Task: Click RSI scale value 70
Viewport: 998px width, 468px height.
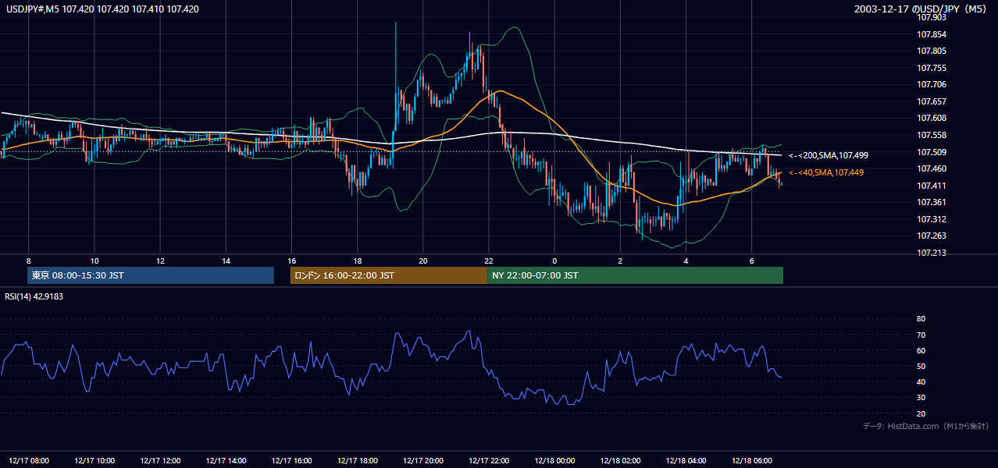Action: (921, 335)
